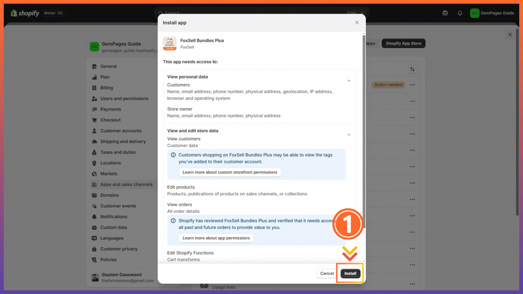Collapse View and edit store data section
The width and height of the screenshot is (523, 294).
point(349,134)
